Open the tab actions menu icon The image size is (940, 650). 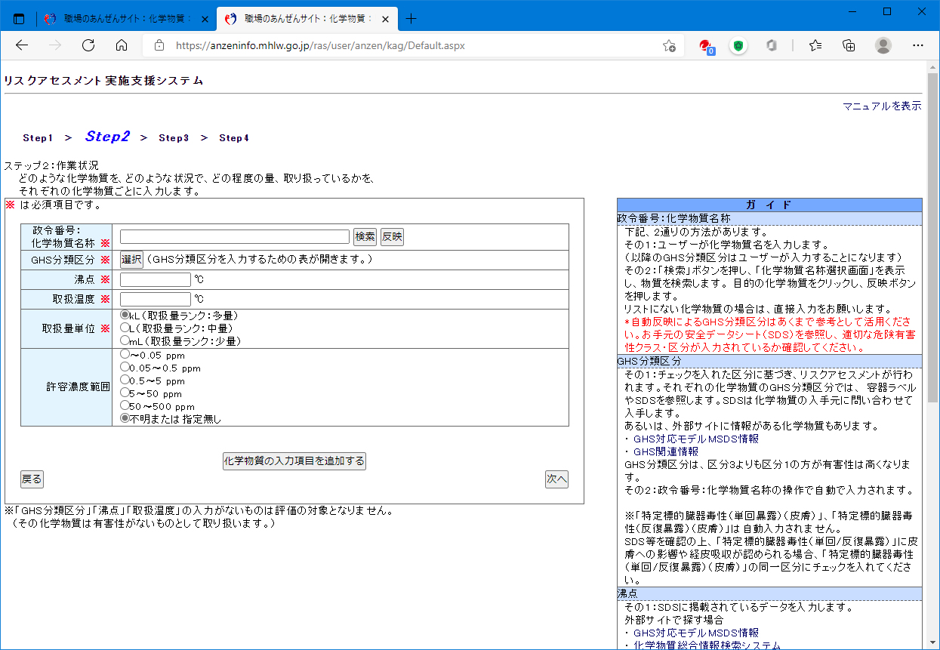click(x=19, y=18)
